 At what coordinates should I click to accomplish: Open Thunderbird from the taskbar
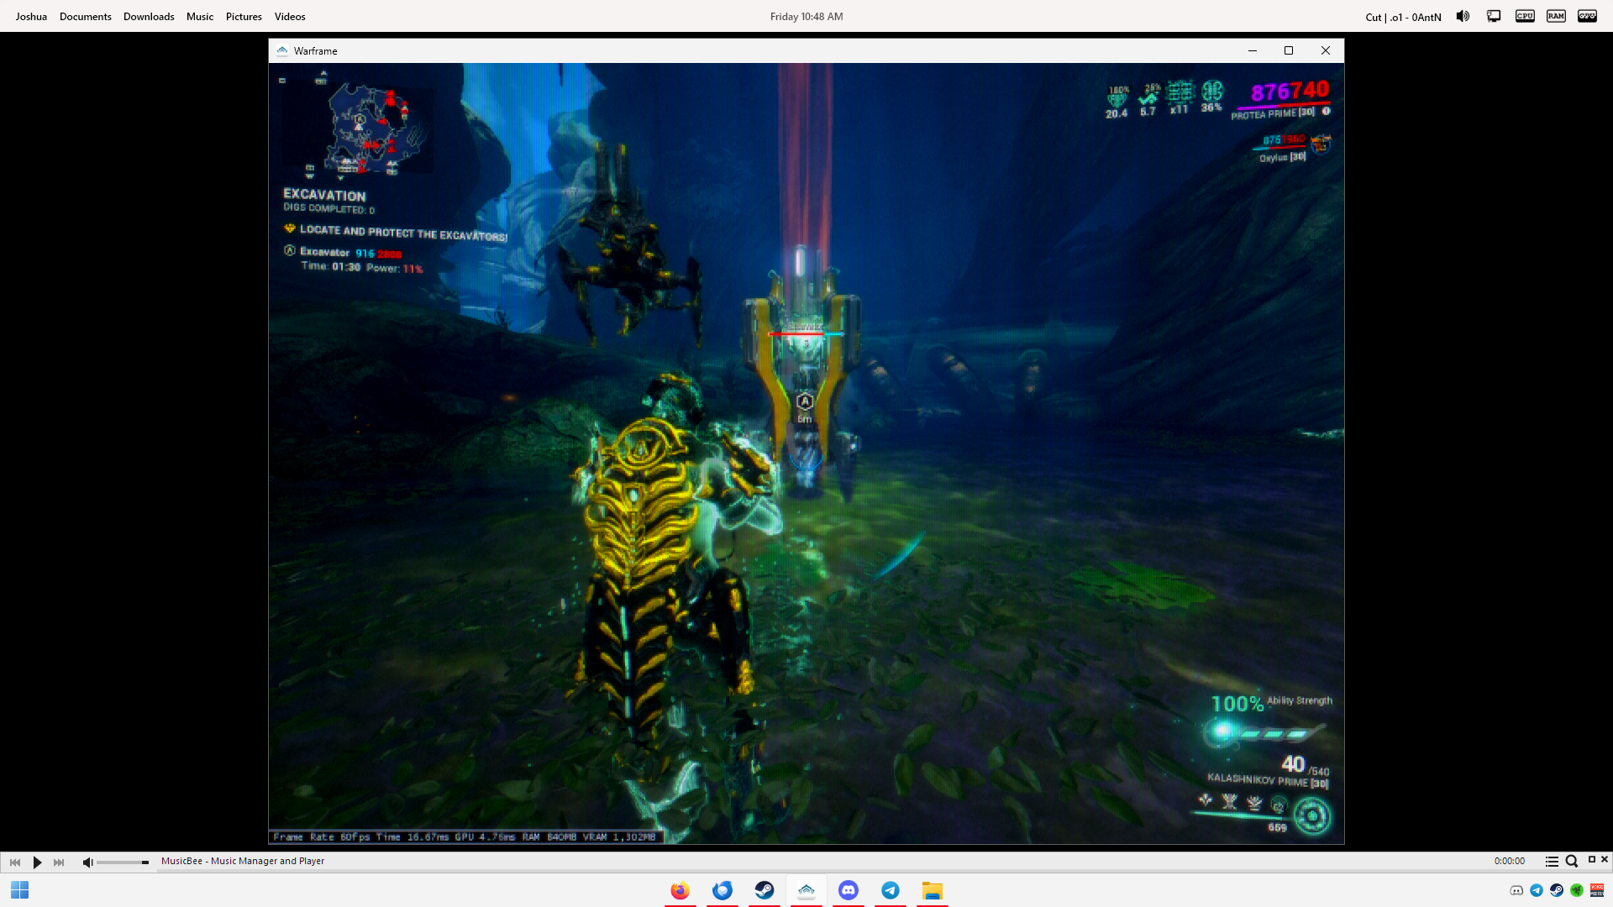722,890
